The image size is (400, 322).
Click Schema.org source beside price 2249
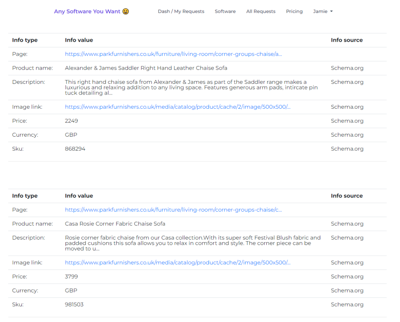click(x=347, y=121)
